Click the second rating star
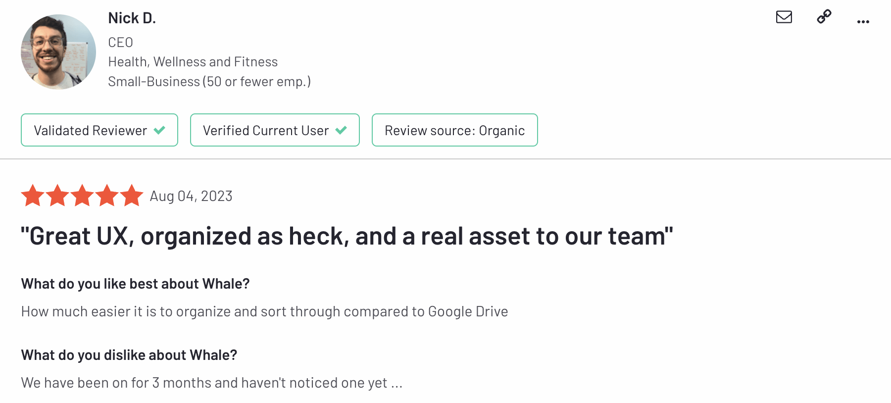The height and width of the screenshot is (403, 891). [58, 196]
